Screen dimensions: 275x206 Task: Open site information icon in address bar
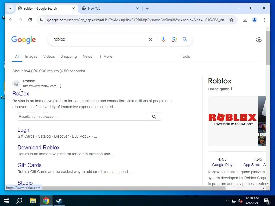42,20
